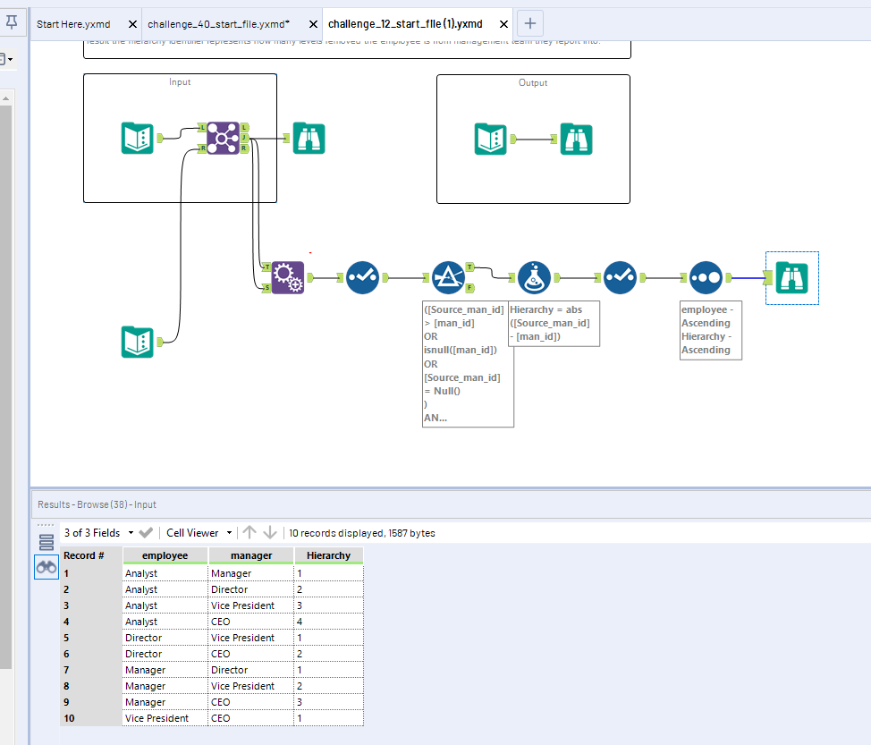Click the down arrow for next record
This screenshot has width=871, height=745.
click(271, 533)
